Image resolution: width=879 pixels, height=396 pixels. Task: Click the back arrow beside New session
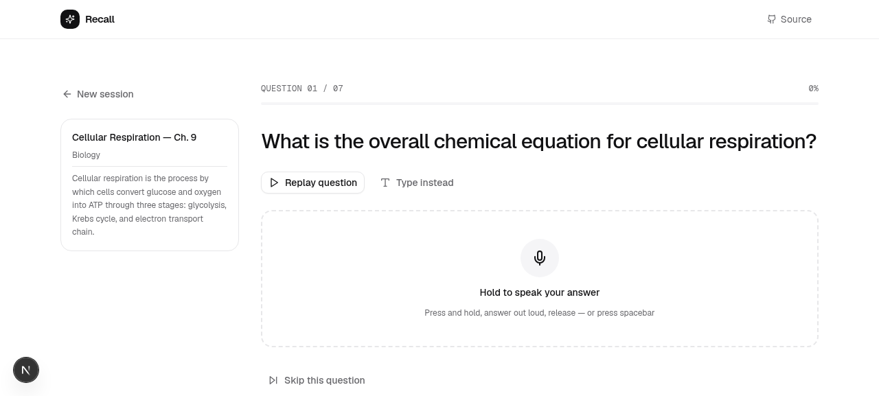point(67,94)
